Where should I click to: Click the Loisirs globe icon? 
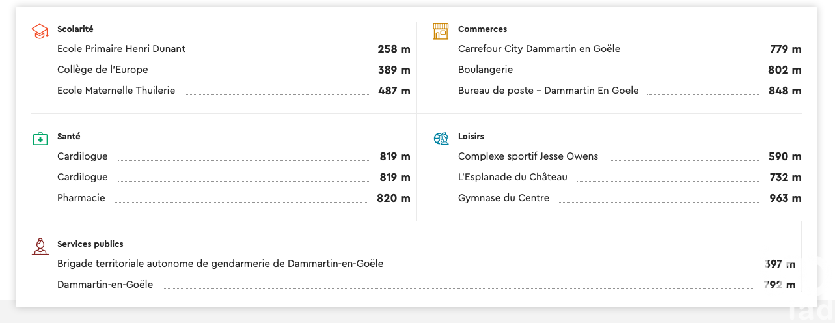point(441,138)
